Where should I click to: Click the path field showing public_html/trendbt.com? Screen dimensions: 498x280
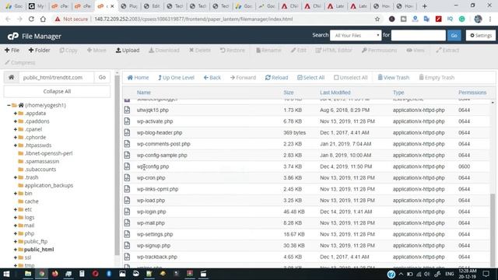coord(57,77)
